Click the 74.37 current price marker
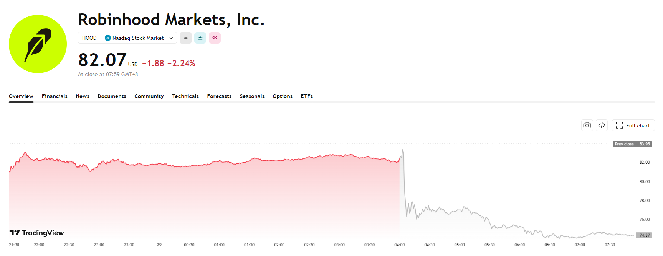This screenshot has width=663, height=256. tap(644, 235)
